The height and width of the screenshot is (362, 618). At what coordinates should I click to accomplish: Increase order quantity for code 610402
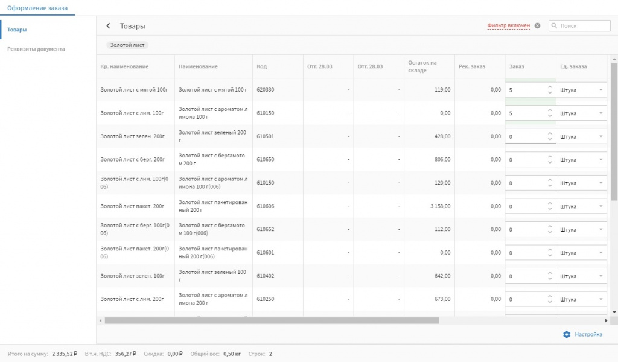[x=550, y=273]
